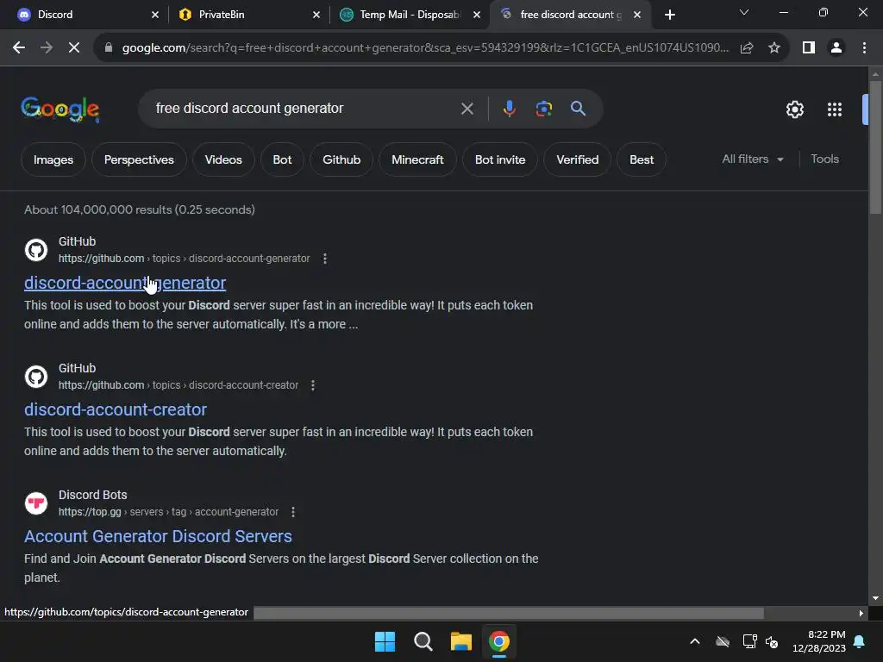Click the volume muted tray icon
Image resolution: width=883 pixels, height=662 pixels.
[x=772, y=641]
